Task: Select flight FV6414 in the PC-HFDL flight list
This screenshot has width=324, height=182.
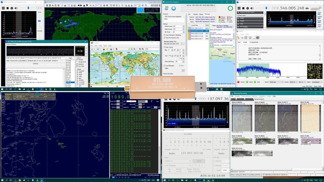Action: tap(71, 82)
